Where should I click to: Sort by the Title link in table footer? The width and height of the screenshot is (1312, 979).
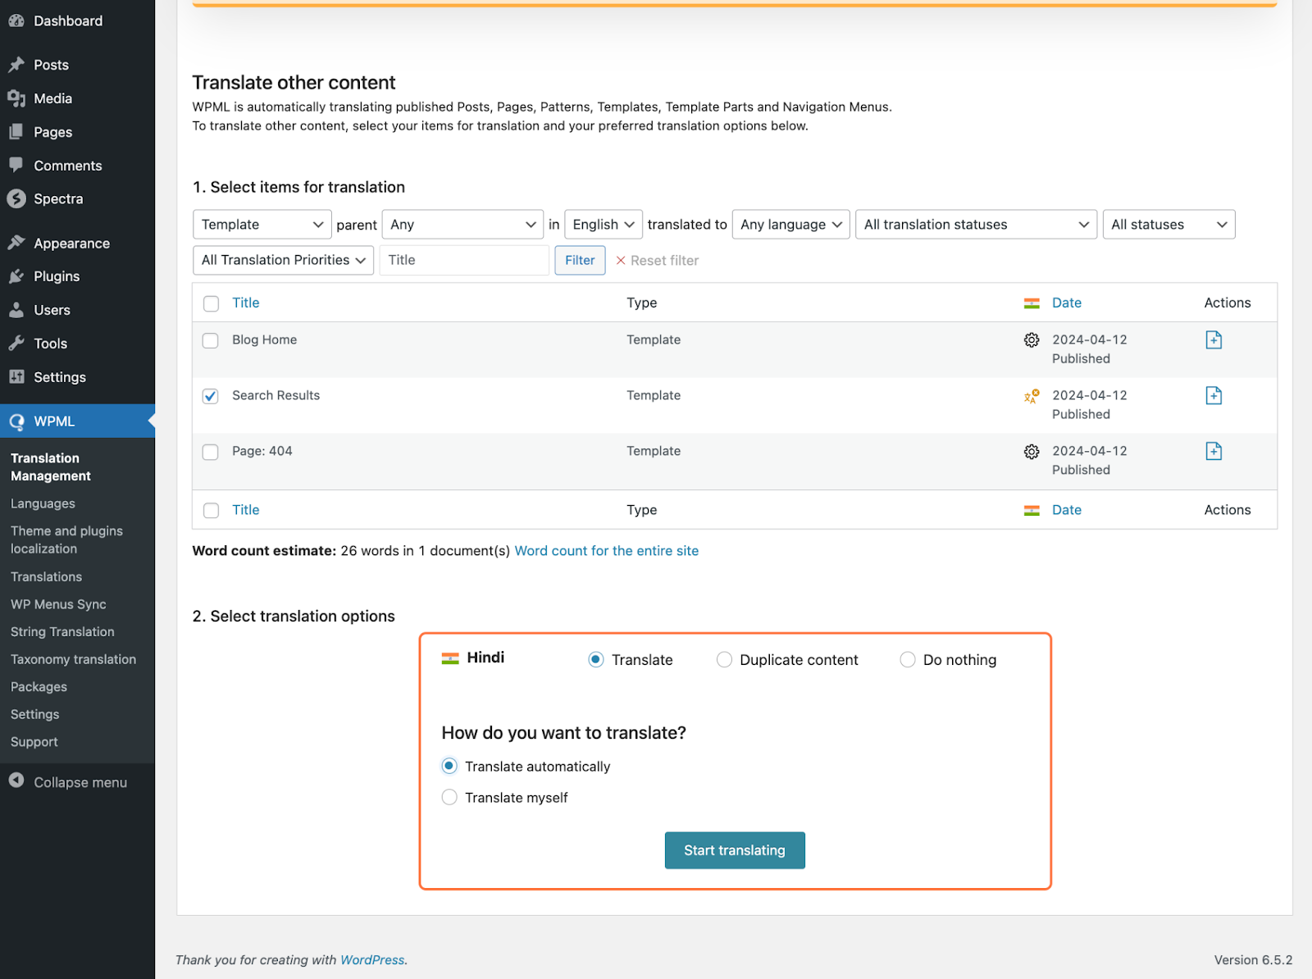[x=246, y=510]
